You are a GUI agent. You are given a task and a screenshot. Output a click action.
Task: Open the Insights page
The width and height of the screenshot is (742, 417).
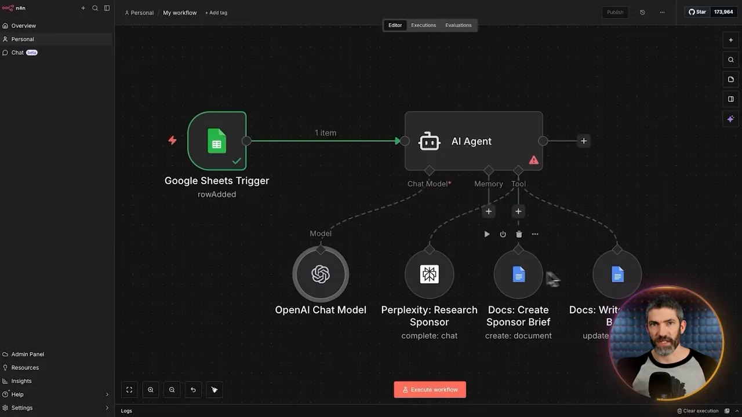coord(56,381)
